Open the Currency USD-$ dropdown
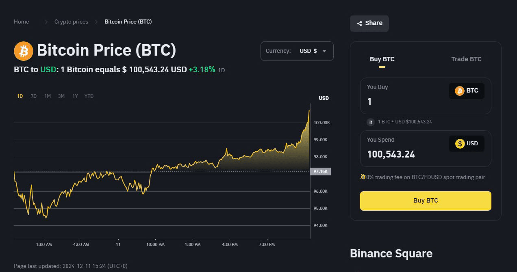The width and height of the screenshot is (517, 272). 297,51
